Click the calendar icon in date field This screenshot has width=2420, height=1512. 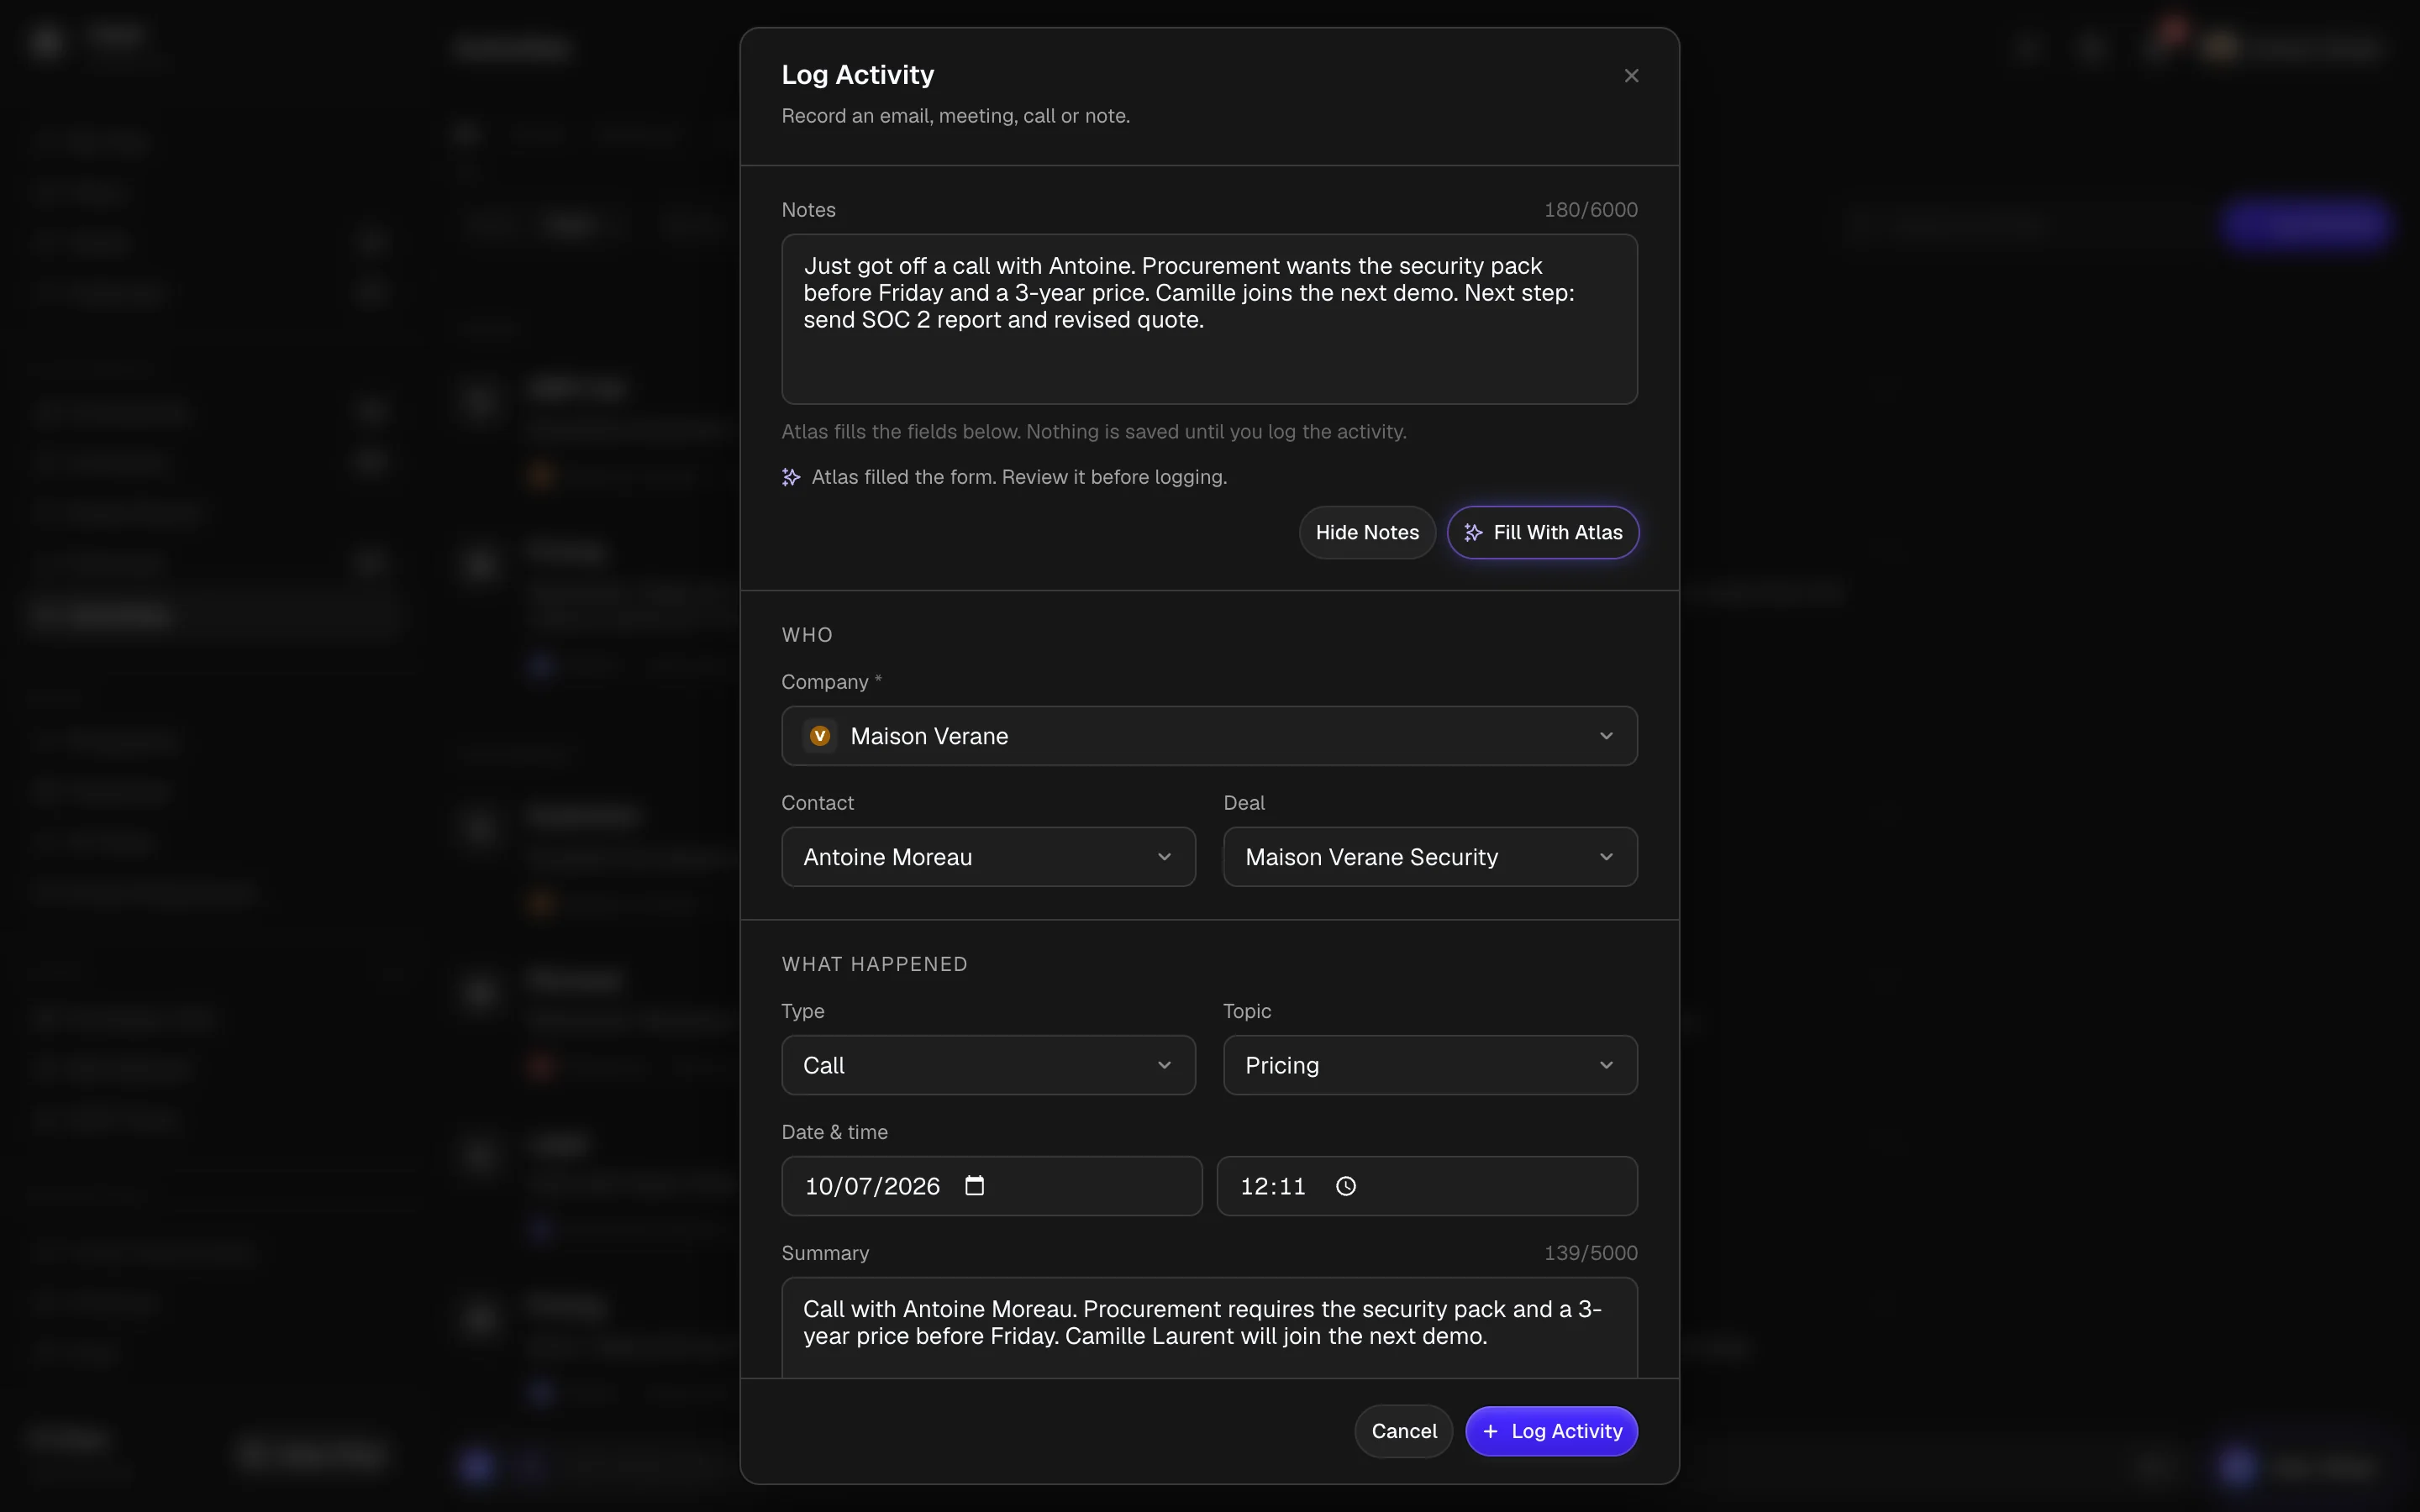tap(974, 1186)
